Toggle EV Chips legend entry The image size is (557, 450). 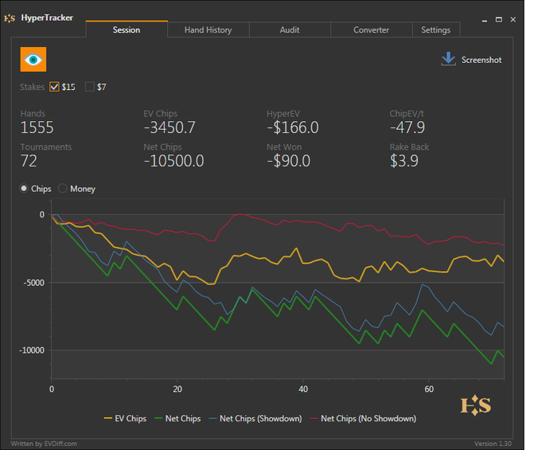point(126,418)
